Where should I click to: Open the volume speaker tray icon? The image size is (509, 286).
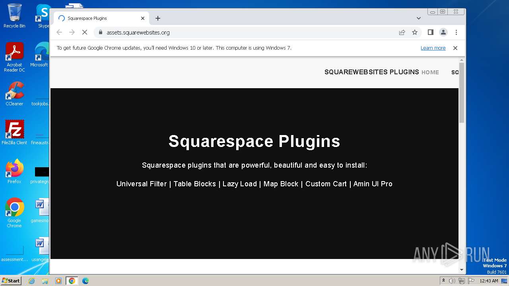[452, 281]
